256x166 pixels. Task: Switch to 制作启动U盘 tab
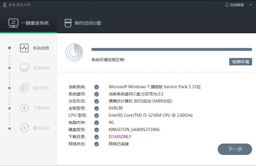tap(83, 23)
